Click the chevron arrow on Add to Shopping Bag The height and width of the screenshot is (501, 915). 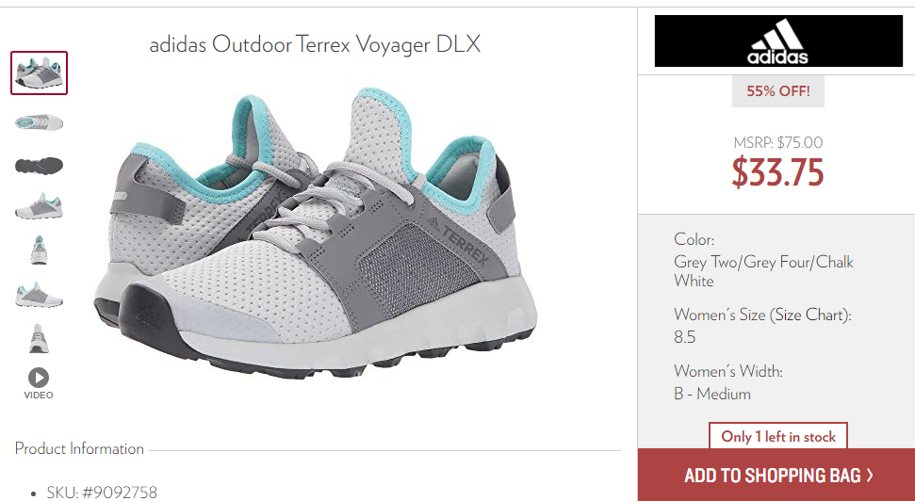tap(870, 476)
